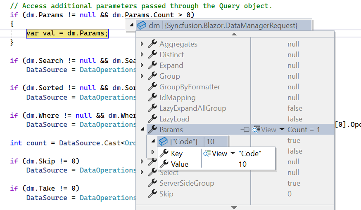Image resolution: width=361 pixels, height=210 pixels.
Task: Click the dm object cube icon
Action: [142, 25]
